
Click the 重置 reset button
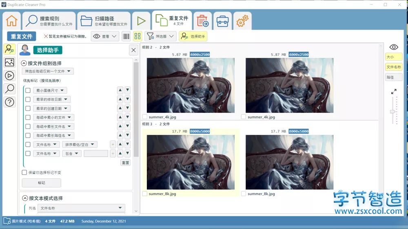(125, 163)
